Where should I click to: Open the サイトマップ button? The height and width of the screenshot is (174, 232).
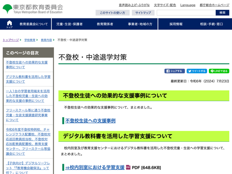[x=143, y=13]
